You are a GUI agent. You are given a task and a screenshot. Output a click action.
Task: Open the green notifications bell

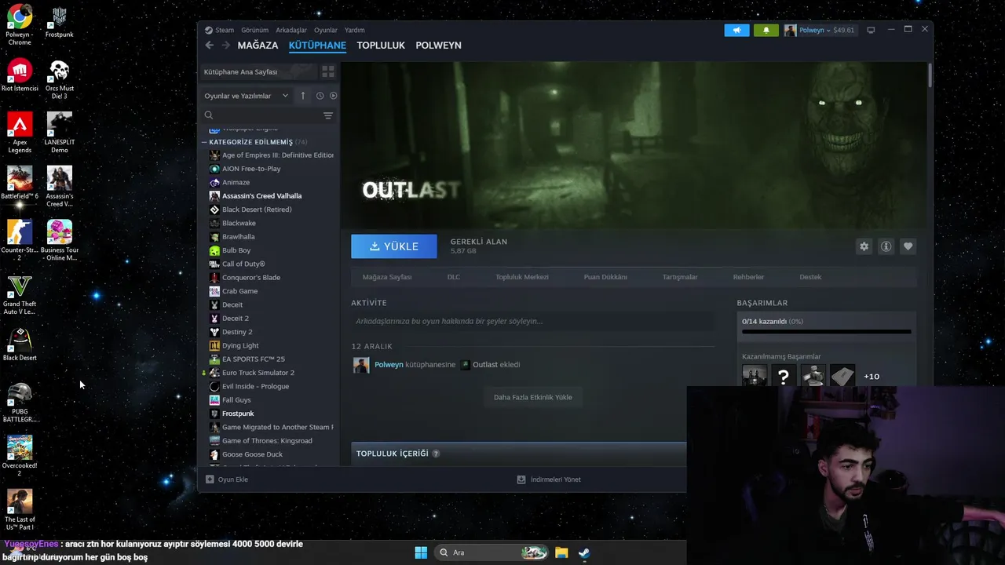(766, 30)
